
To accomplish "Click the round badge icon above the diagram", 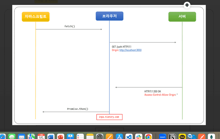I will [187, 5].
